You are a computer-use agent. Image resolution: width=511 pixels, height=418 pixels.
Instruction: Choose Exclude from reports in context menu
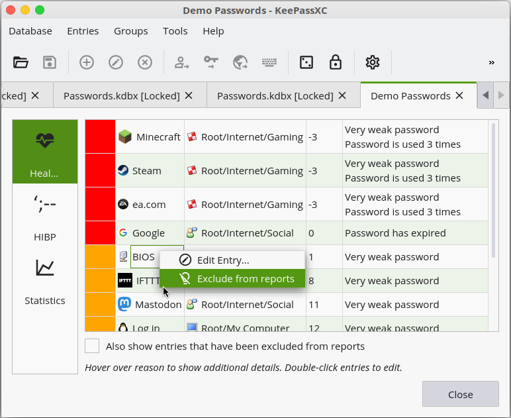tap(232, 278)
